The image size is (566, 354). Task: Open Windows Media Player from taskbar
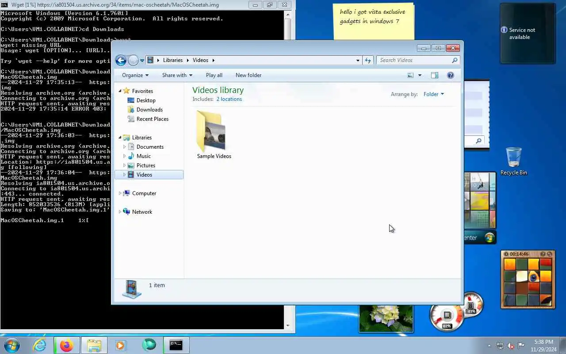[x=121, y=345]
